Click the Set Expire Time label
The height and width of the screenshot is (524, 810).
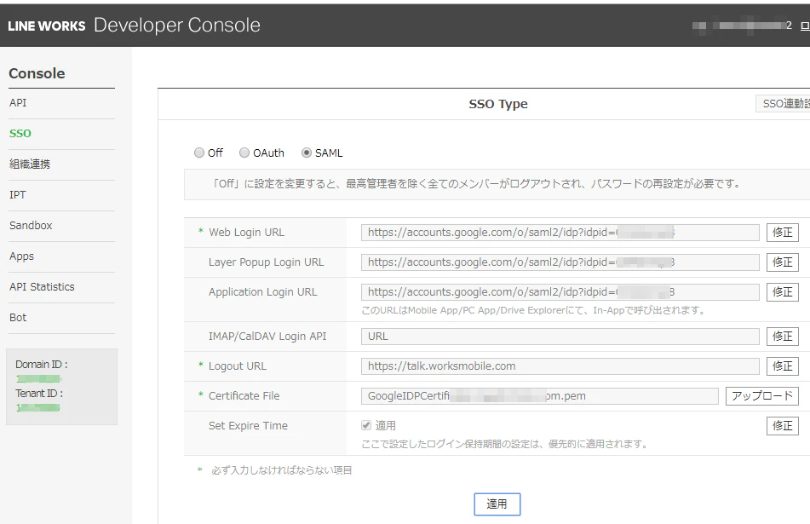(x=248, y=426)
